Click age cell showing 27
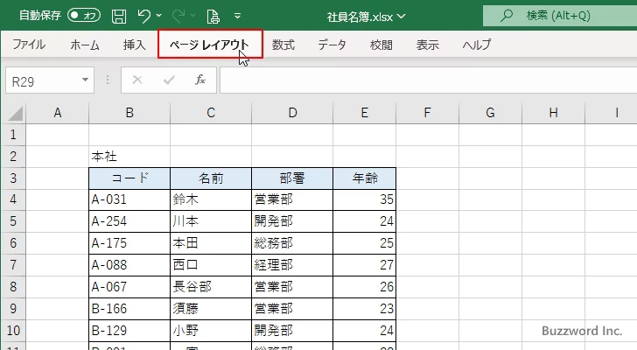The image size is (637, 350). 364,265
